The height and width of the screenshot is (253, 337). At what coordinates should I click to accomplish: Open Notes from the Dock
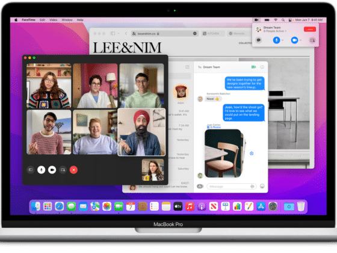tap(166, 207)
